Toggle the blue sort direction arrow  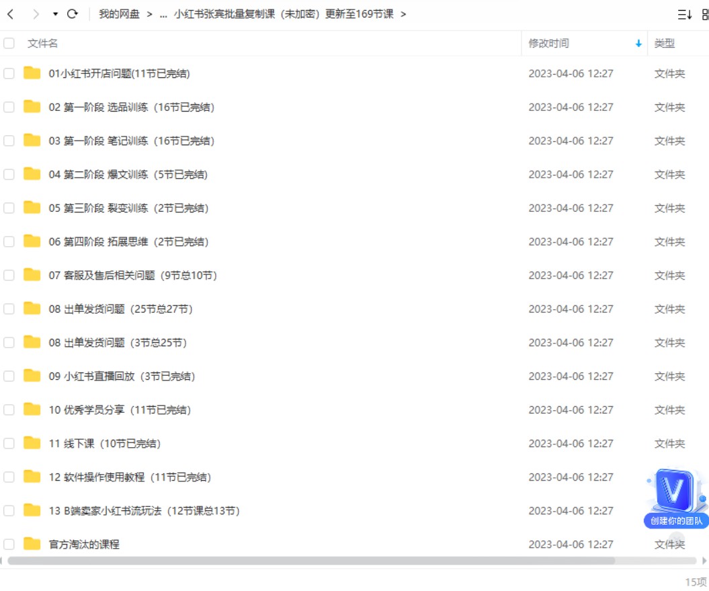point(638,44)
